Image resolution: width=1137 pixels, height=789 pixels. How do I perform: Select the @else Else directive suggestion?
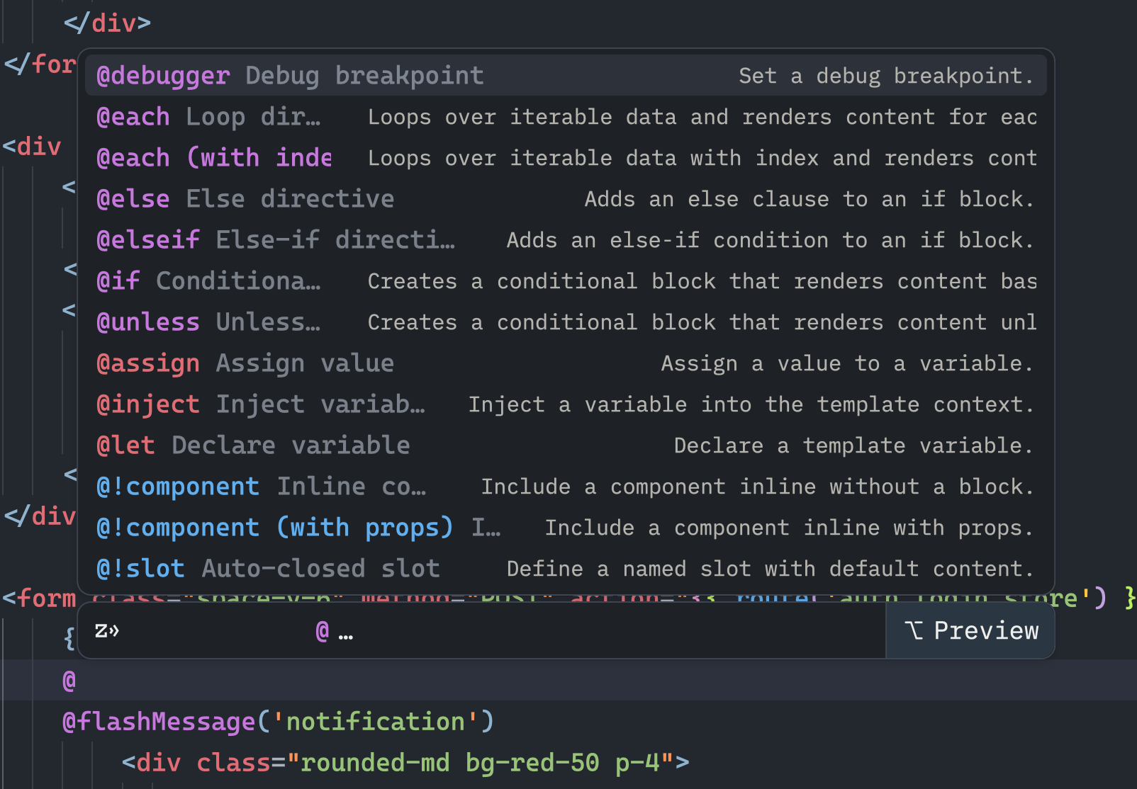(566, 198)
